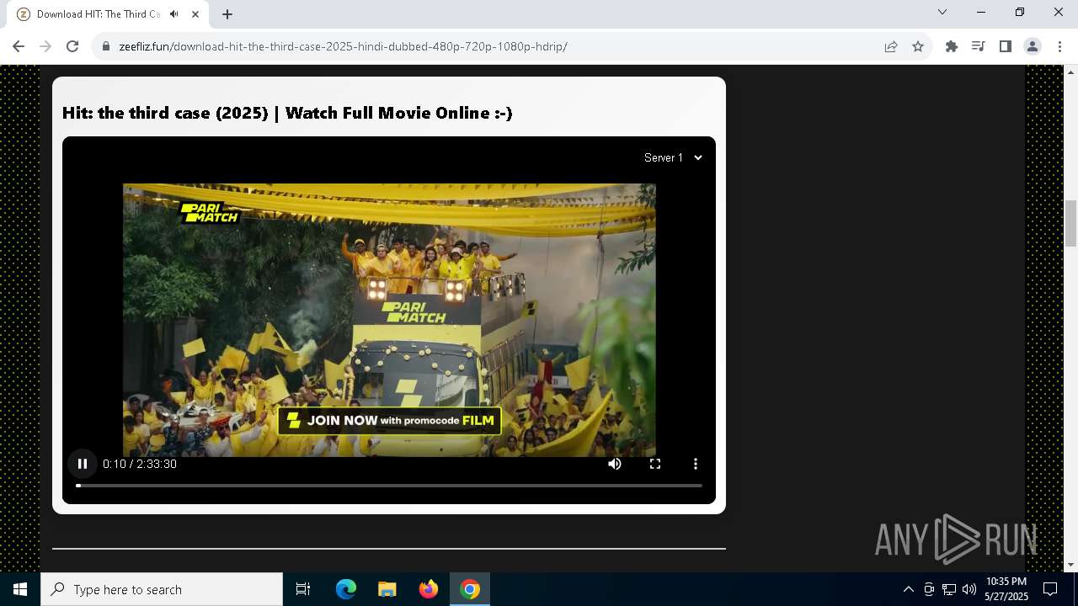Seek along the video progress bar

point(389,486)
